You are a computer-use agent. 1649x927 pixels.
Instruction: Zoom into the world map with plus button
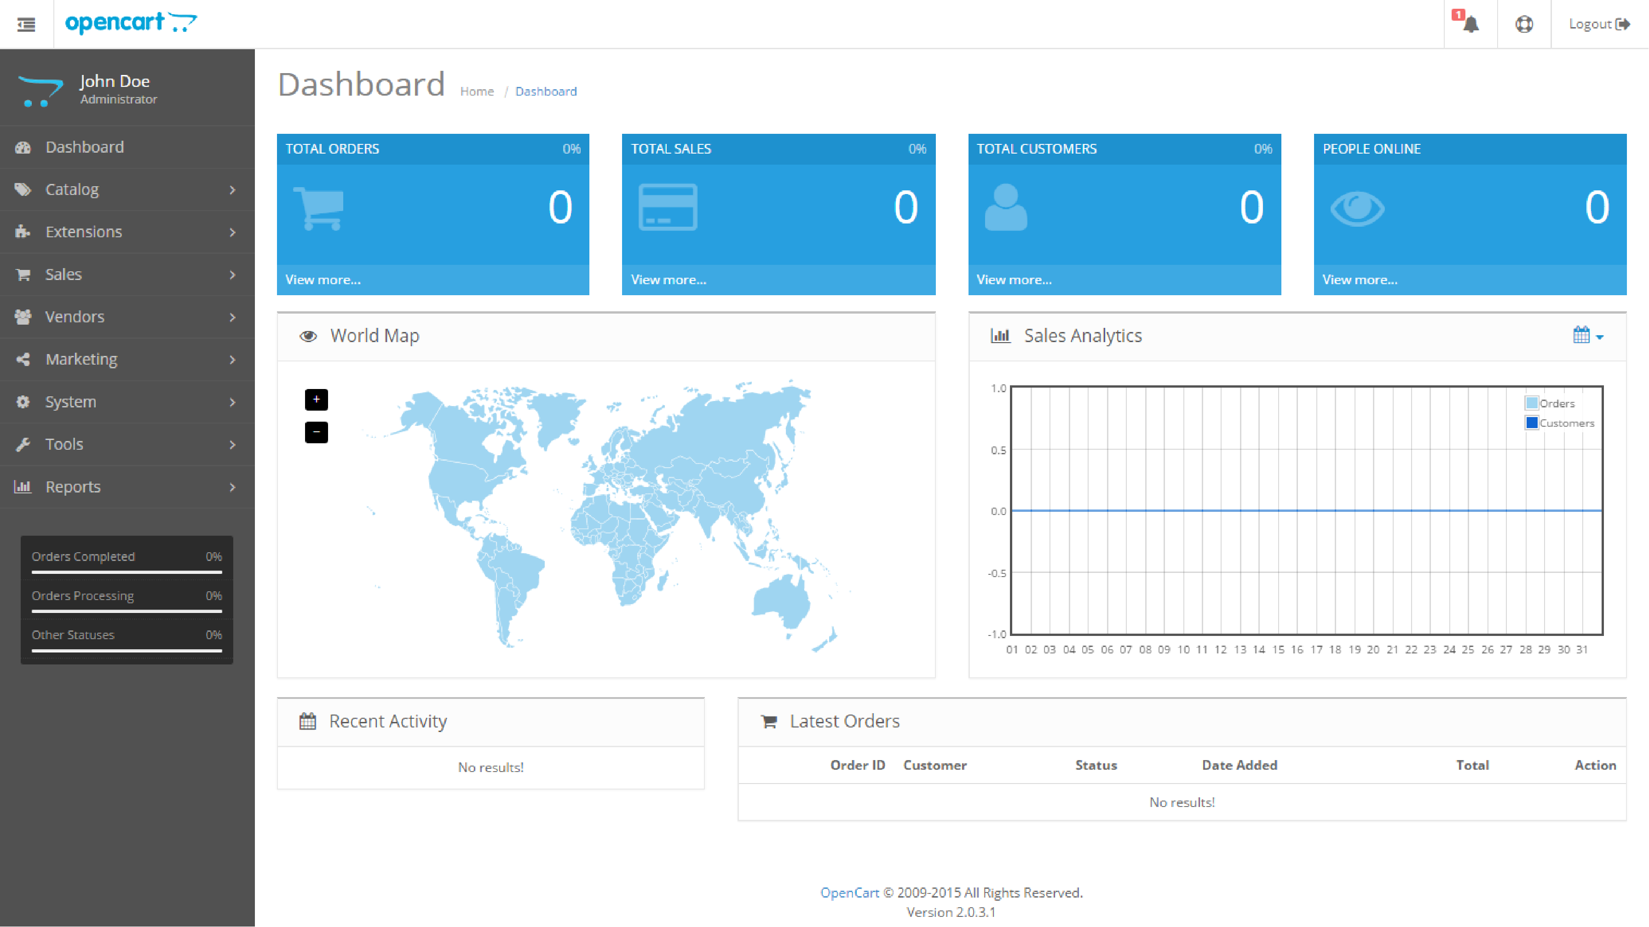(316, 399)
